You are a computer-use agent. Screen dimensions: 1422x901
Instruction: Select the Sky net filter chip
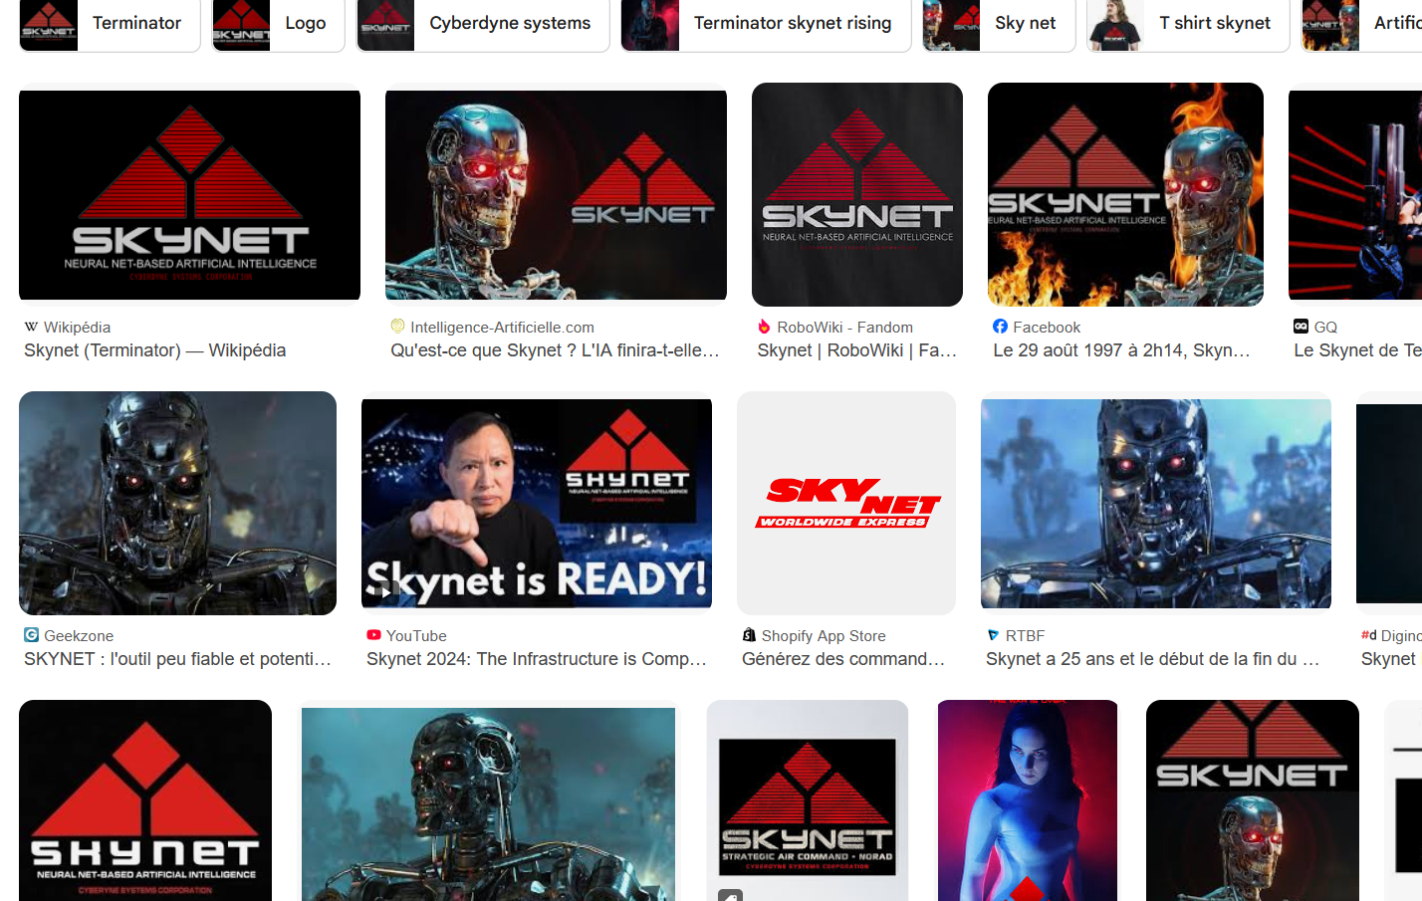click(x=999, y=23)
